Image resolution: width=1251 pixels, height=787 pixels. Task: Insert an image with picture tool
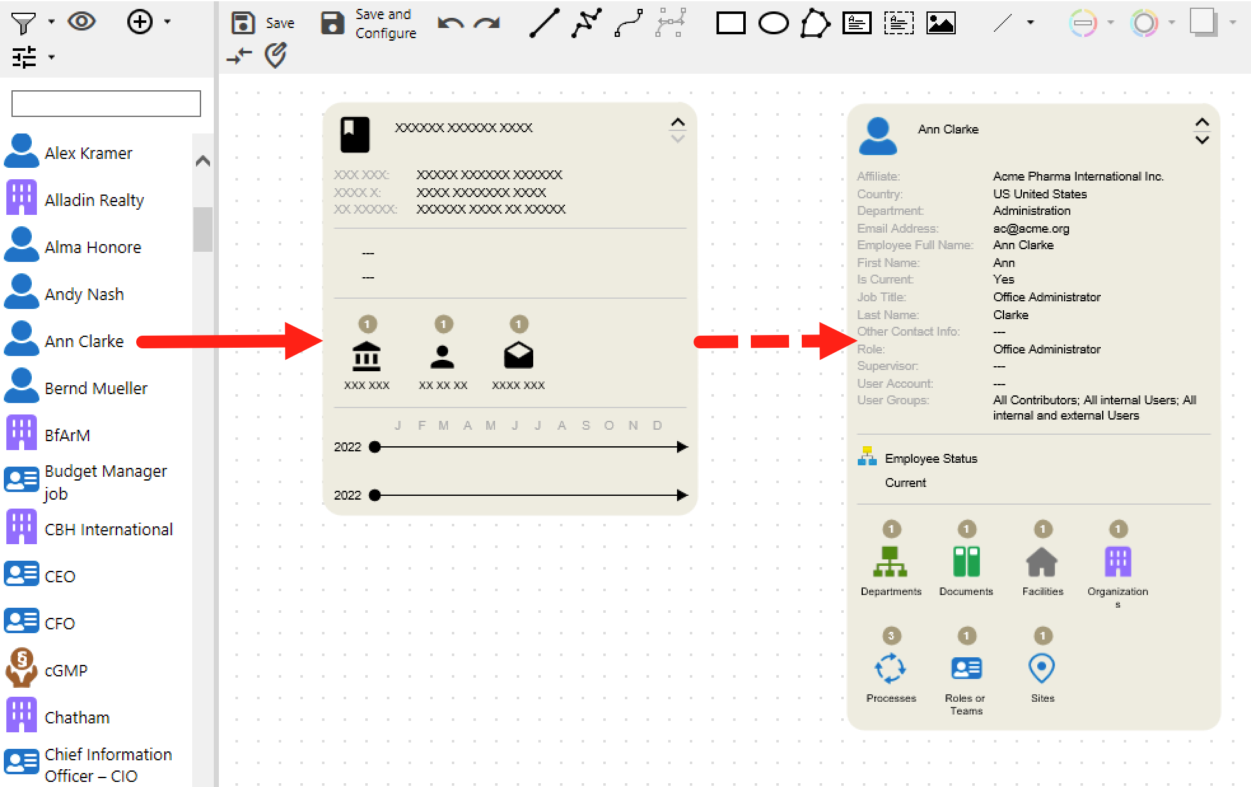940,24
